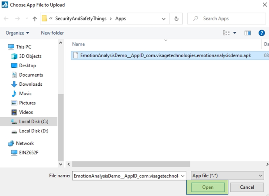Click the Network icon
This screenshot has height=196, width=269.
tap(11, 143)
